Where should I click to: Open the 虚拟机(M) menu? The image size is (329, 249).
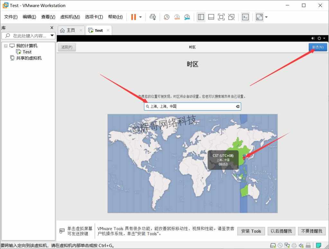coord(70,17)
